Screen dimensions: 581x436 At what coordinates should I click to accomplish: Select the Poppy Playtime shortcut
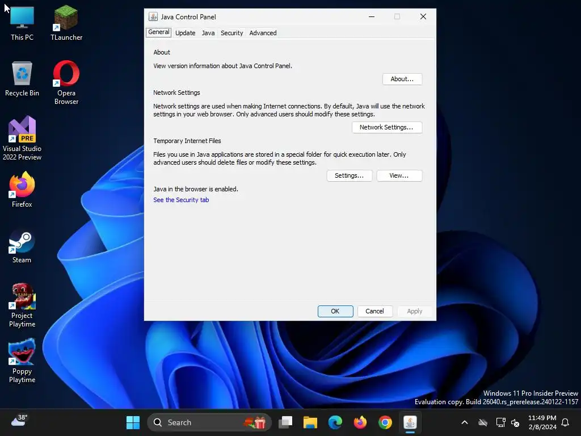coord(22,361)
